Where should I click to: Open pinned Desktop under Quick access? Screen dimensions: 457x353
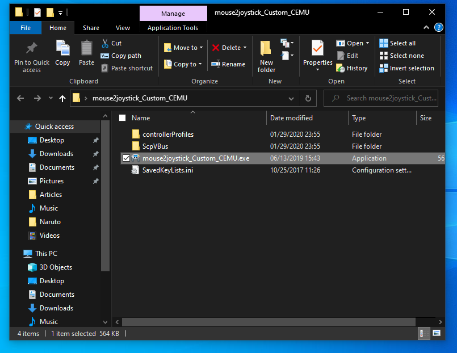pos(52,140)
